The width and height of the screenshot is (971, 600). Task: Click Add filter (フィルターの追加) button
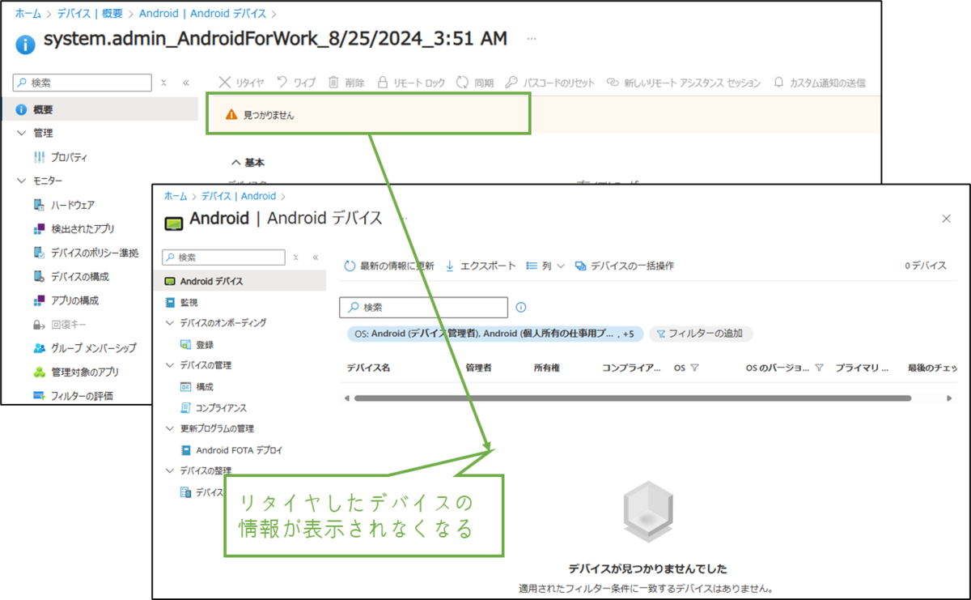pyautogui.click(x=701, y=334)
